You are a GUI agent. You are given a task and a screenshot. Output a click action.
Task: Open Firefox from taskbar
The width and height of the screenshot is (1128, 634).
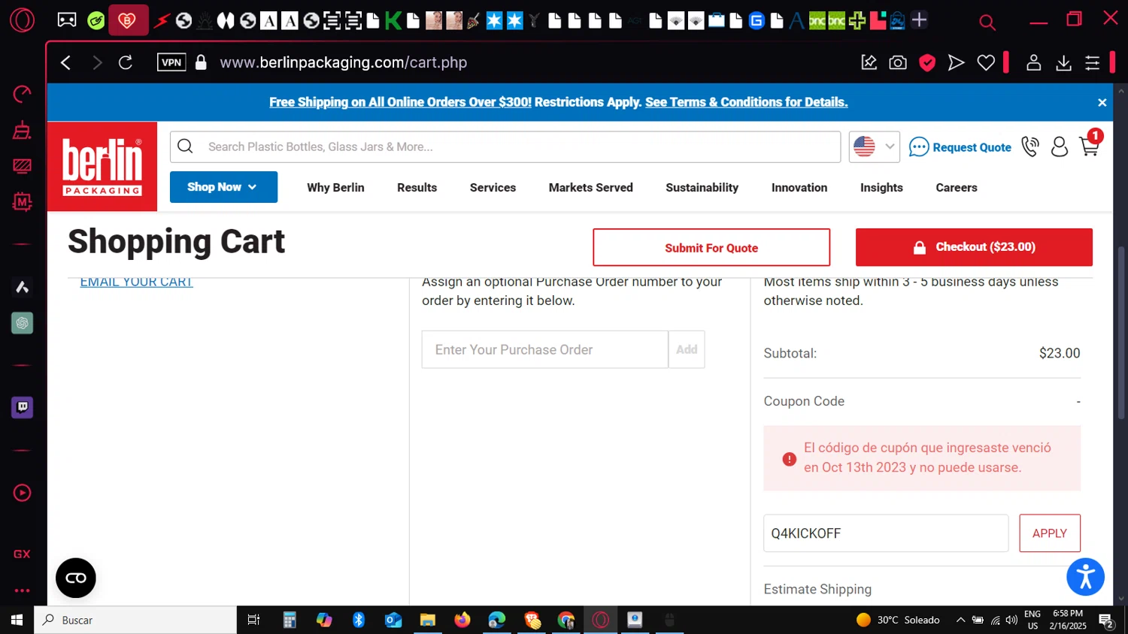coord(462,620)
